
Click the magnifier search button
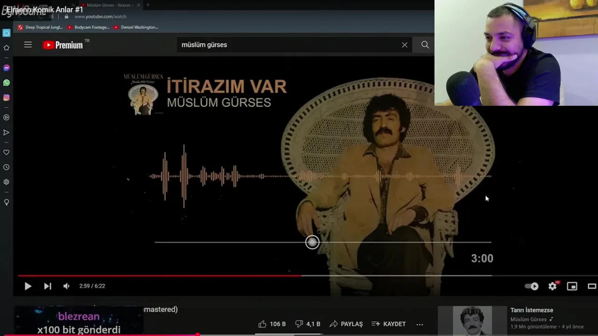pos(425,45)
